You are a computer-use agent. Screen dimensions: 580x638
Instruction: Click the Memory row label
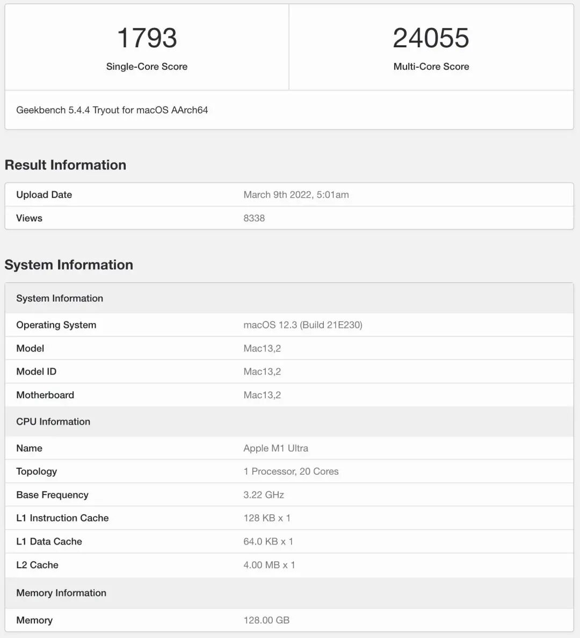click(34, 620)
